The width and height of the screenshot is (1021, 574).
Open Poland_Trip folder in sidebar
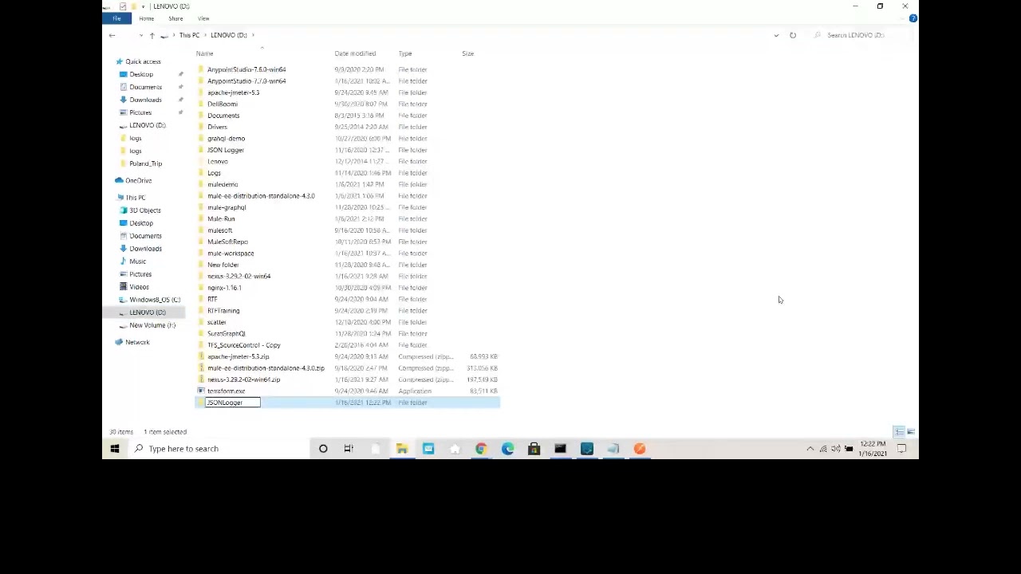145,163
